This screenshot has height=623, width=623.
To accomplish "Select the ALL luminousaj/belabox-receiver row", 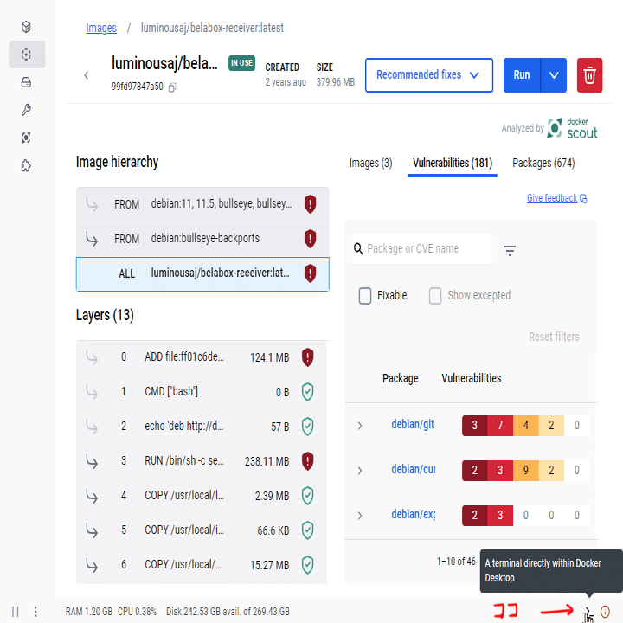I will (202, 273).
